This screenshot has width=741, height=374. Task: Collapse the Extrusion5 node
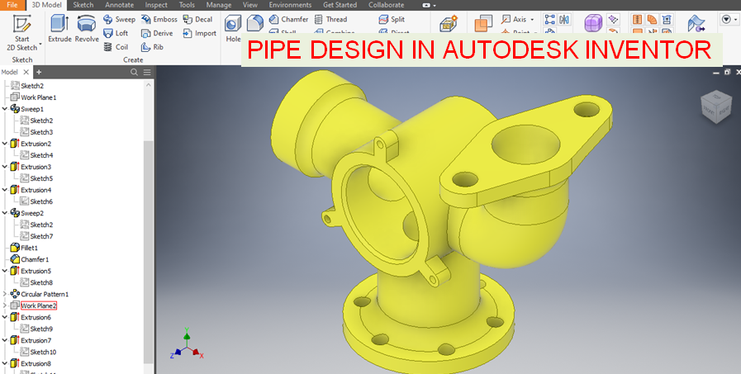(x=5, y=271)
